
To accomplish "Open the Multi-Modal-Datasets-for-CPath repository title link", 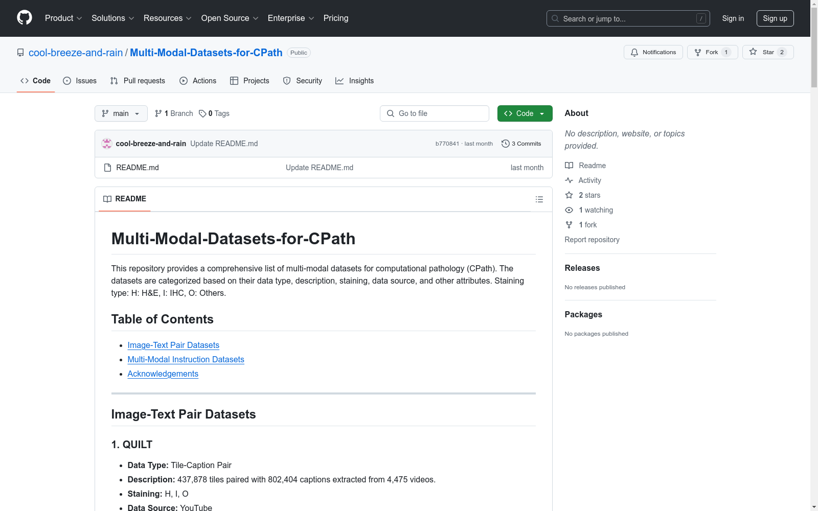I will [x=206, y=53].
